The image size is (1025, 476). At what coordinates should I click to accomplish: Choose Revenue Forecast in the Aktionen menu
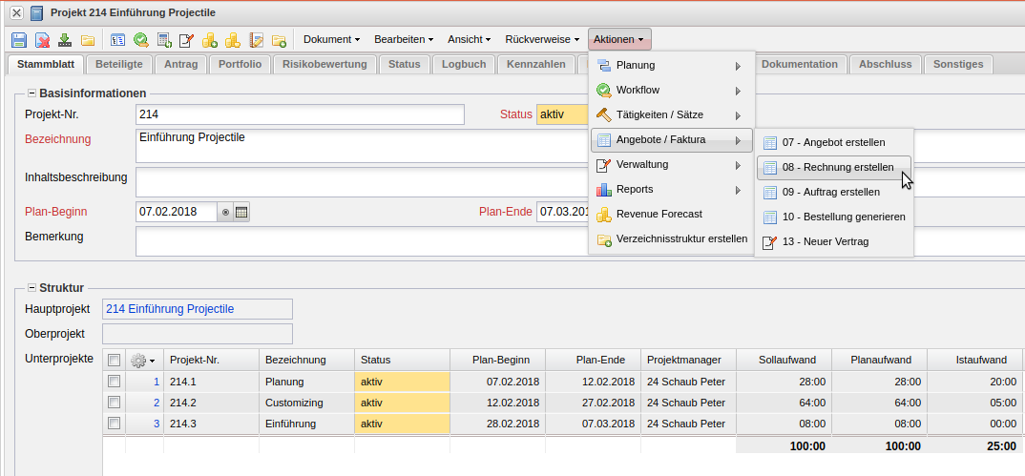point(659,214)
